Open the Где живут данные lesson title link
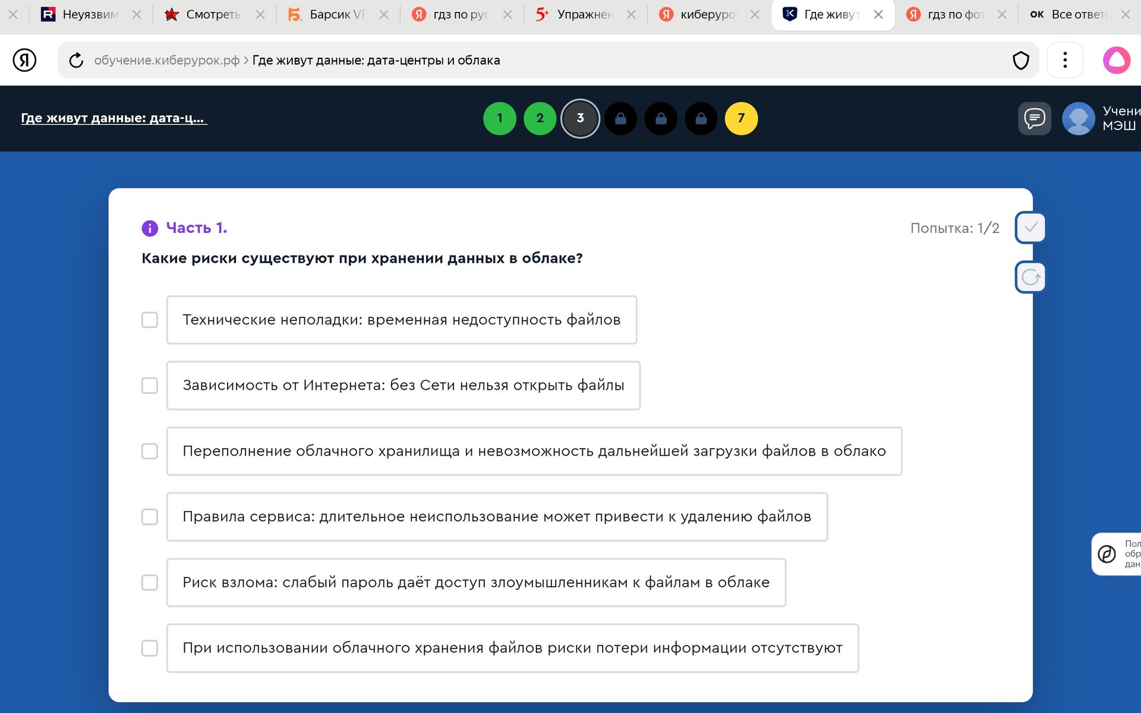 [x=114, y=118]
